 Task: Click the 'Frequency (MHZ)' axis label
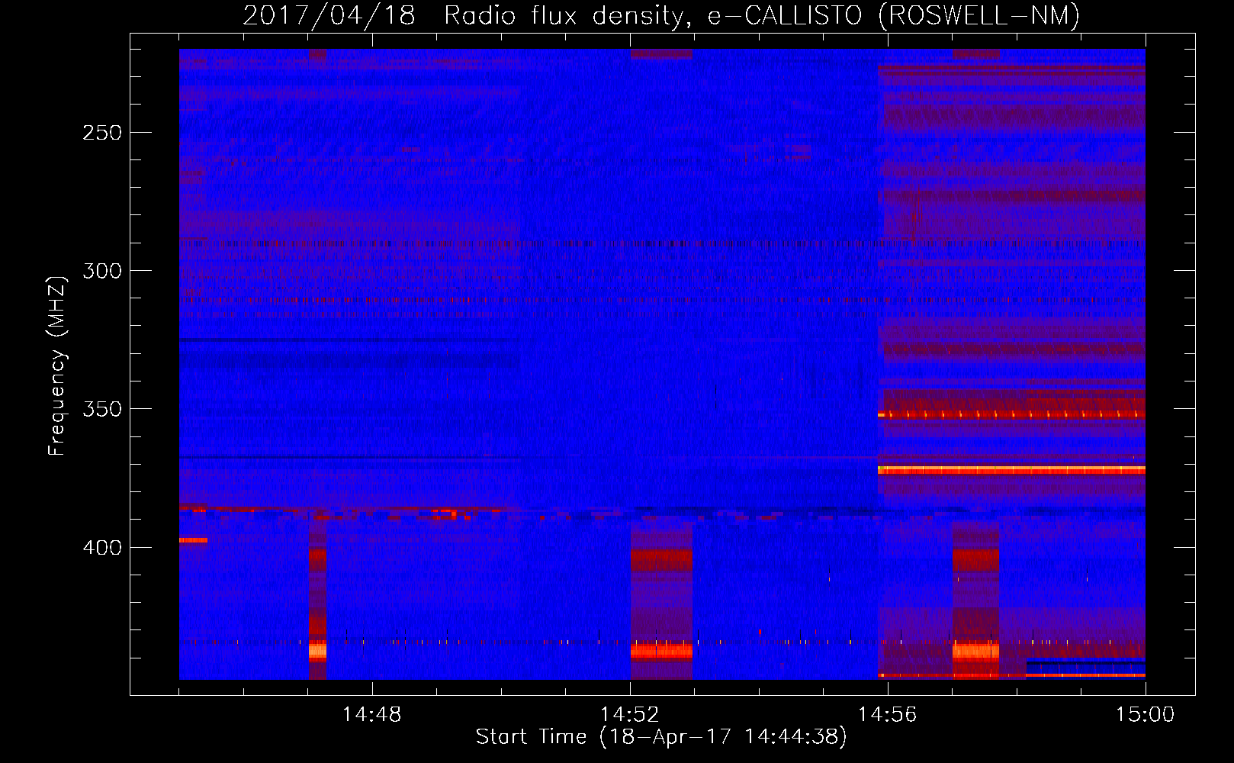(57, 366)
